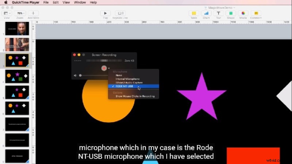
Task: Click the Zero KB file size text
Action: point(130,60)
